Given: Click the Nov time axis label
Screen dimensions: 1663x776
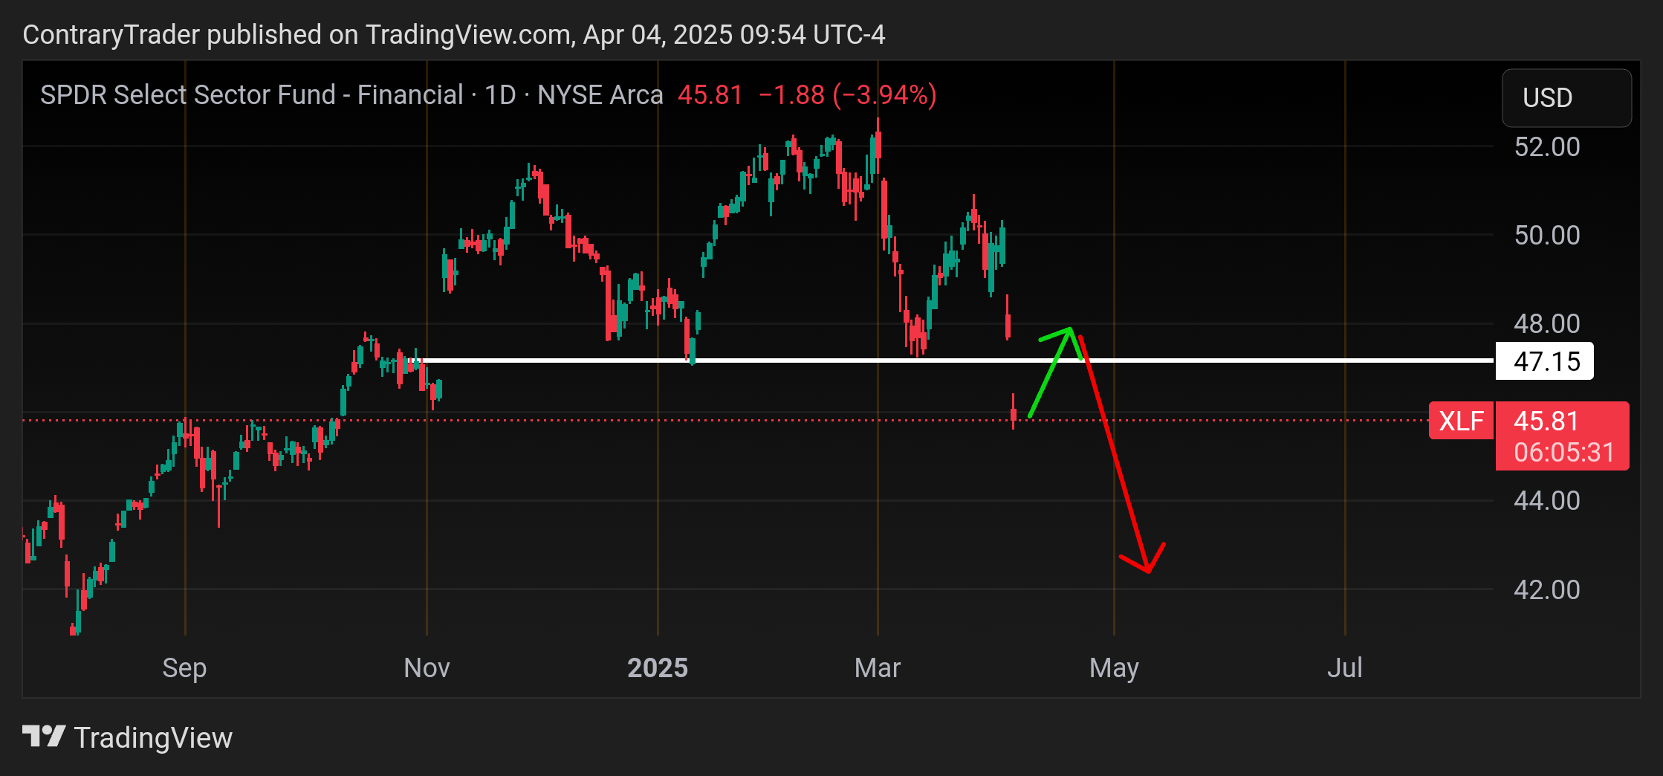Looking at the screenshot, I should pos(427,667).
